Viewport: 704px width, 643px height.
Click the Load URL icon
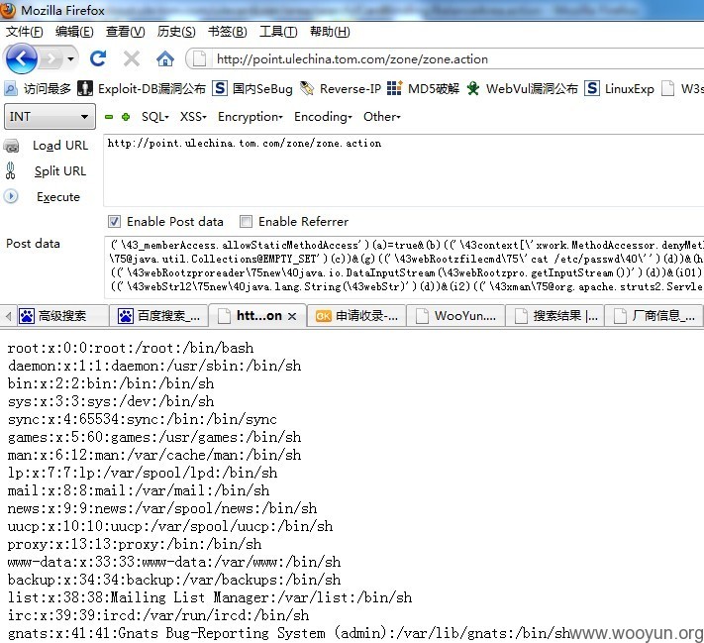pos(11,146)
